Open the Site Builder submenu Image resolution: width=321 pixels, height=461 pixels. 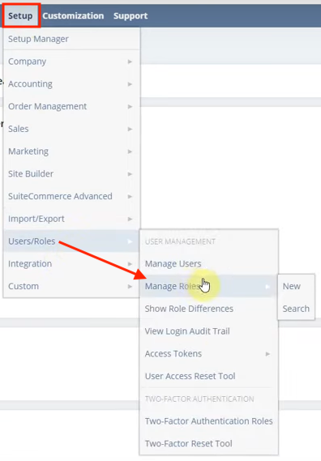point(72,174)
